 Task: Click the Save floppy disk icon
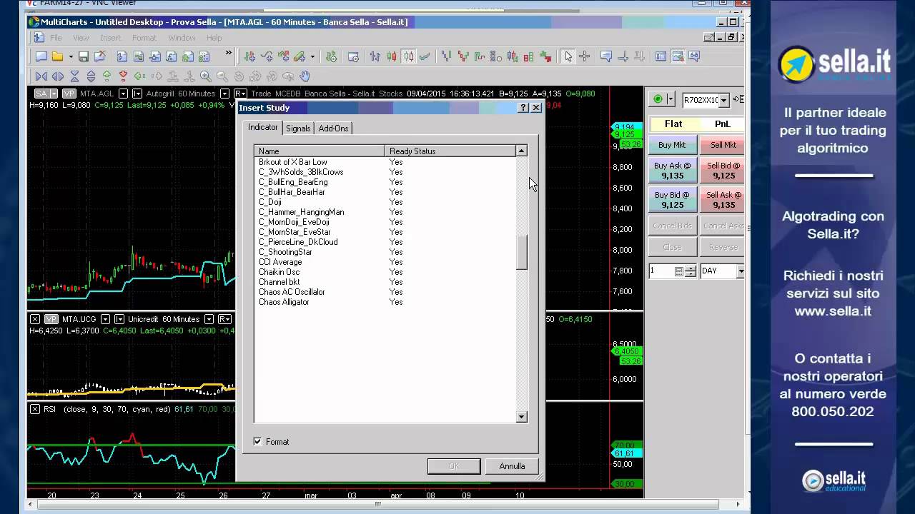coord(84,56)
